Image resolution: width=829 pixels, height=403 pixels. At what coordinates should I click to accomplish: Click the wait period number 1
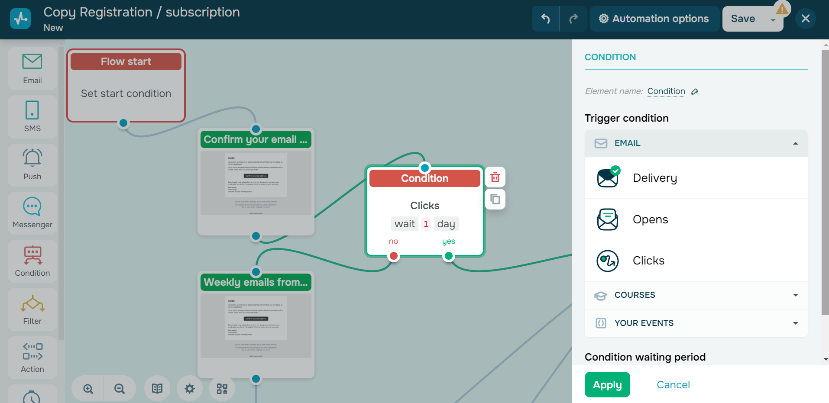pyautogui.click(x=426, y=224)
